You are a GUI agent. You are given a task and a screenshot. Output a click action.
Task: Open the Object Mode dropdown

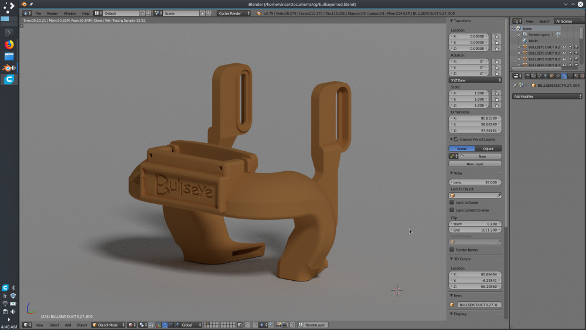pos(108,325)
